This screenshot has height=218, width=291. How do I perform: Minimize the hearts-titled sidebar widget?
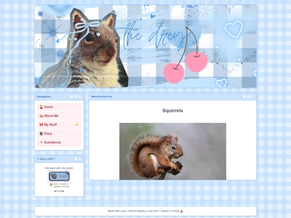coord(76,159)
